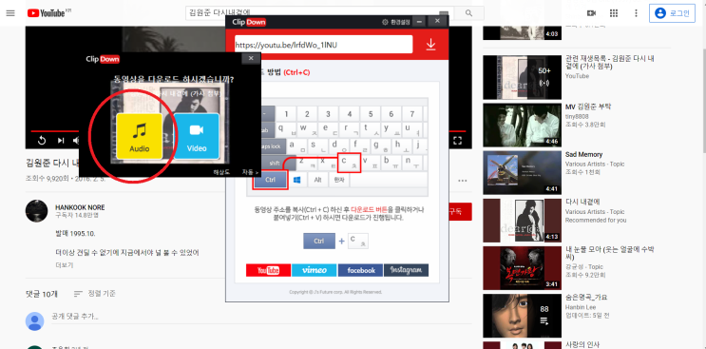
Task: Open the facebook button in ClipDown
Action: pos(360,270)
